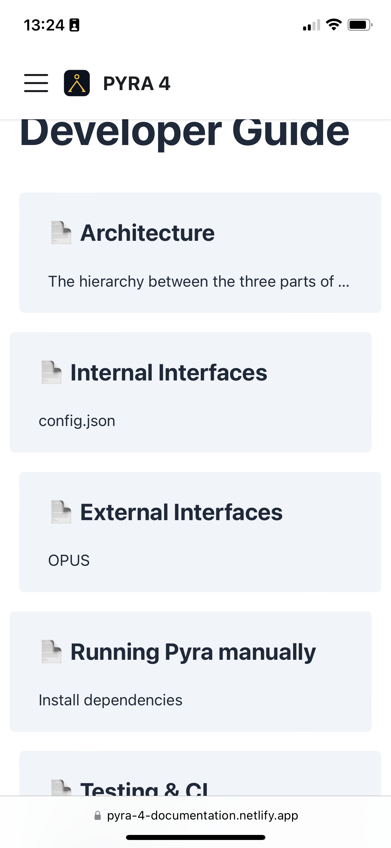Click the document icon beside Running Pyra manually
The image size is (391, 848).
[50, 651]
